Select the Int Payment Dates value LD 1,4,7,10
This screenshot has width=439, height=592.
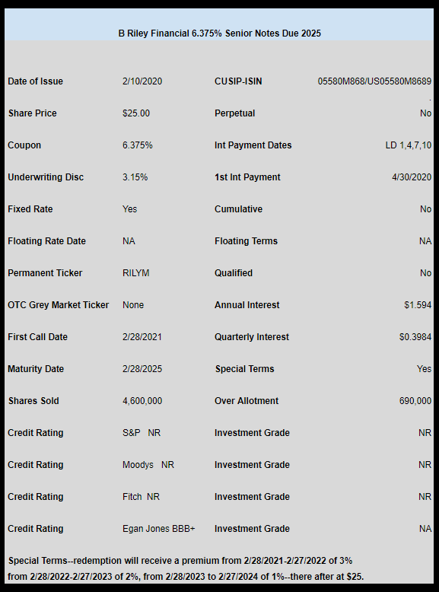point(409,145)
